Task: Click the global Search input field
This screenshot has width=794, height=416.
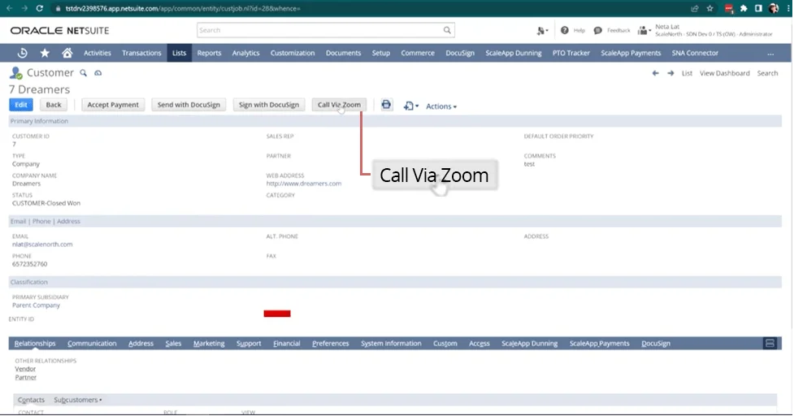Action: pyautogui.click(x=325, y=30)
